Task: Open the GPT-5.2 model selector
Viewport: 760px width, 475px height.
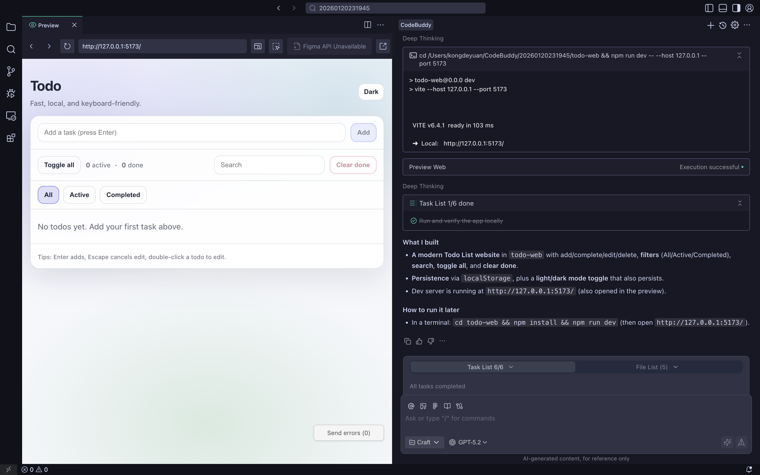Action: (x=468, y=442)
